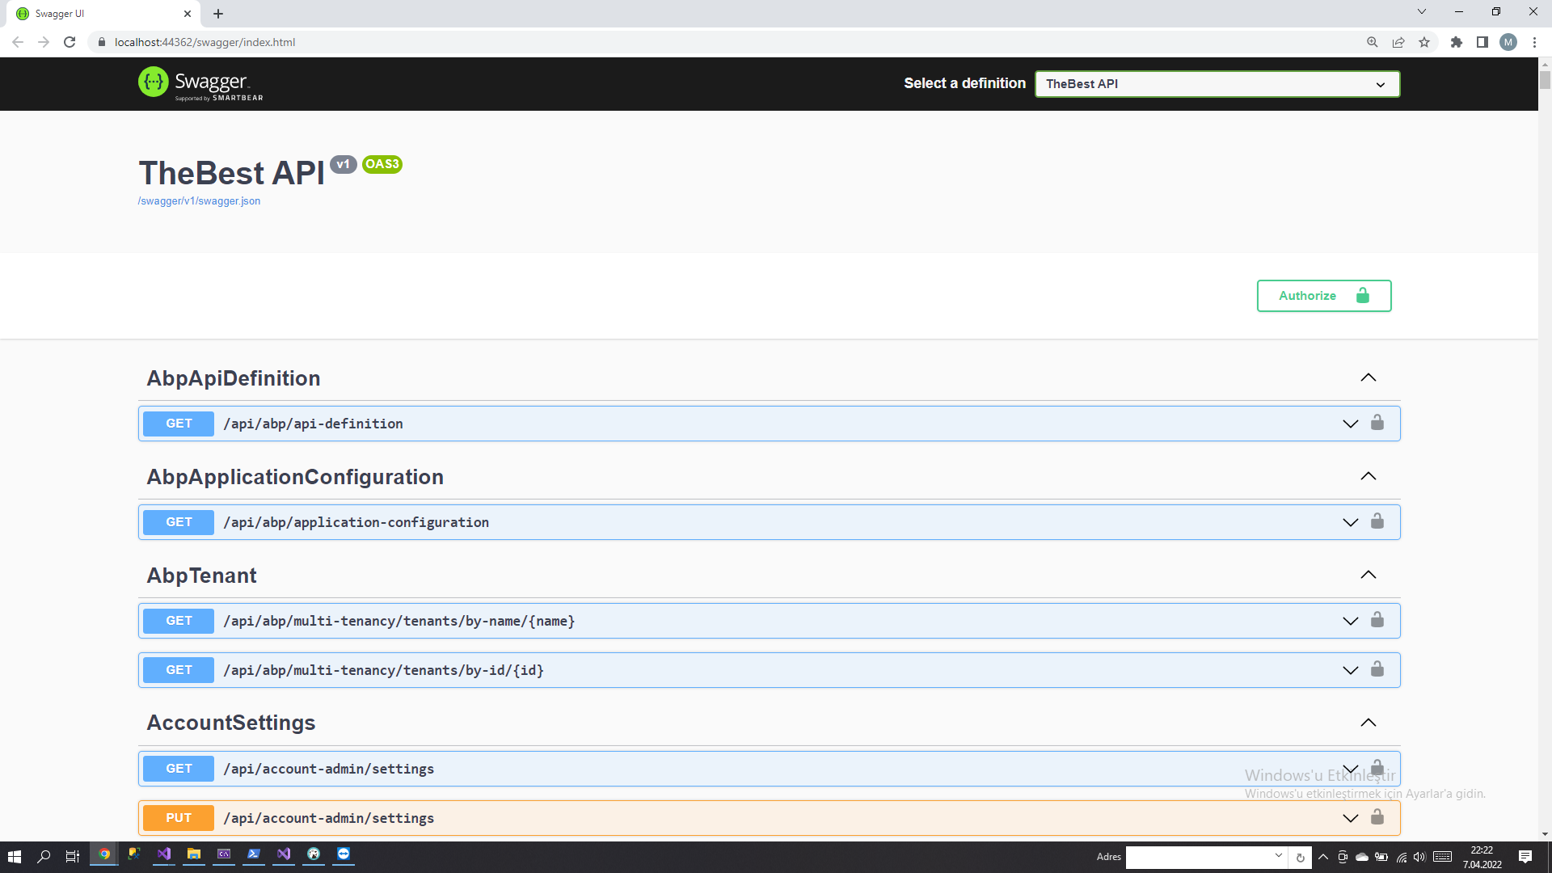Expand the tenants/by-name/{name} chevron
The image size is (1552, 873).
point(1351,621)
